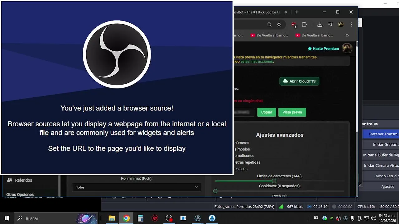399x224 pixels.
Task: Click the emoticonos option label
Action: click(244, 156)
